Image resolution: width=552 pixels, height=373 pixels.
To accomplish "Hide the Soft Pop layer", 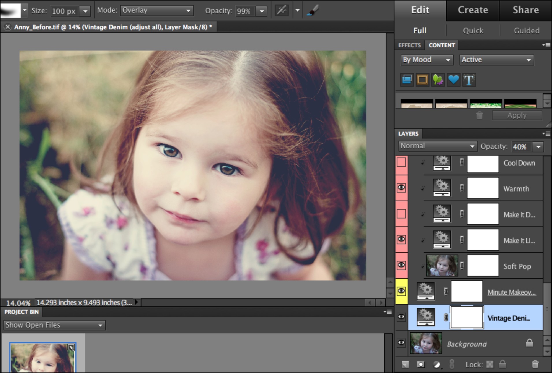I will 401,265.
